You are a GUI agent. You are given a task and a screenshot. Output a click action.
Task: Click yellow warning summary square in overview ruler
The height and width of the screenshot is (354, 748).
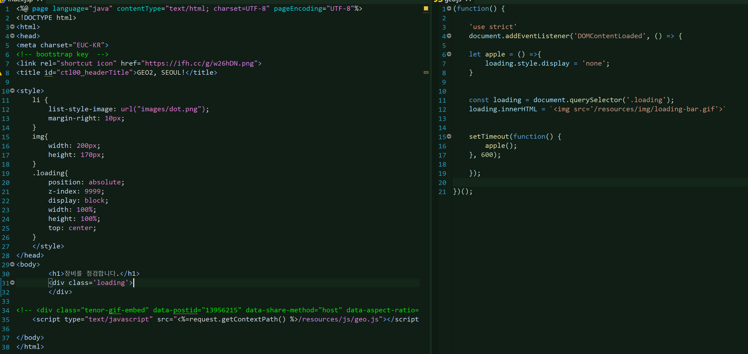[426, 8]
